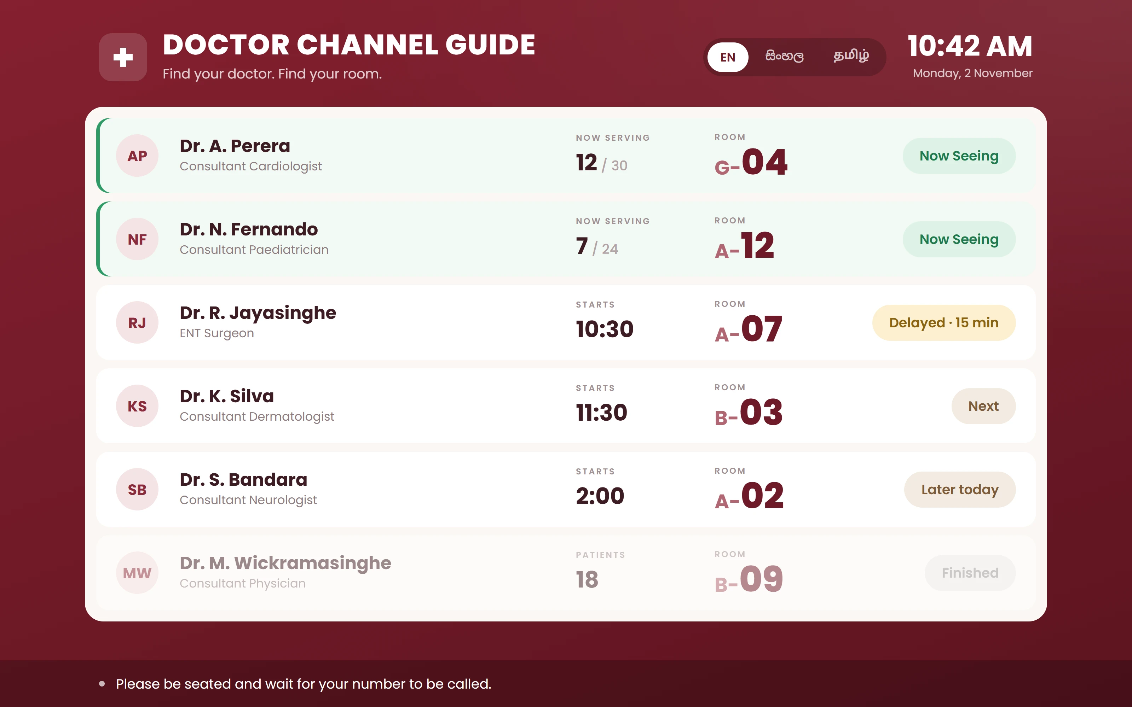Image resolution: width=1132 pixels, height=707 pixels.
Task: Click the Next status badge
Action: (983, 406)
